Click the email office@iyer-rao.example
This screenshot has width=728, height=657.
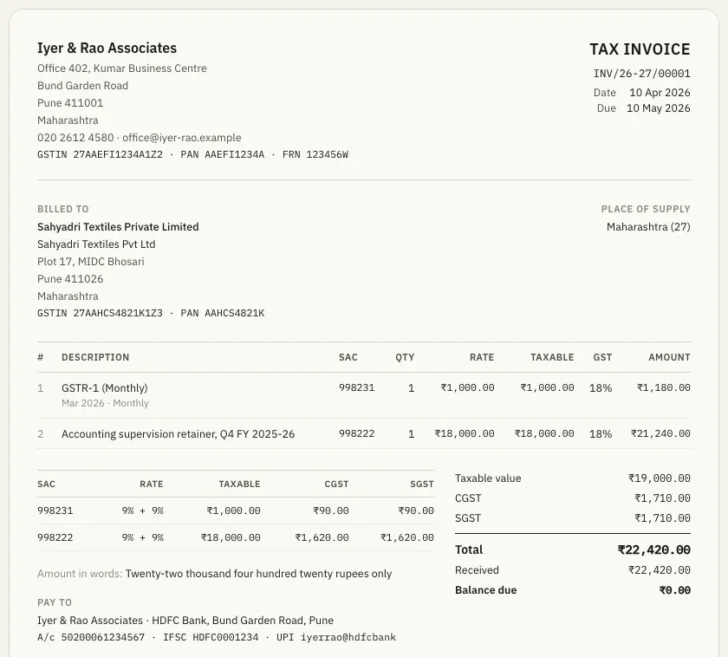[182, 138]
